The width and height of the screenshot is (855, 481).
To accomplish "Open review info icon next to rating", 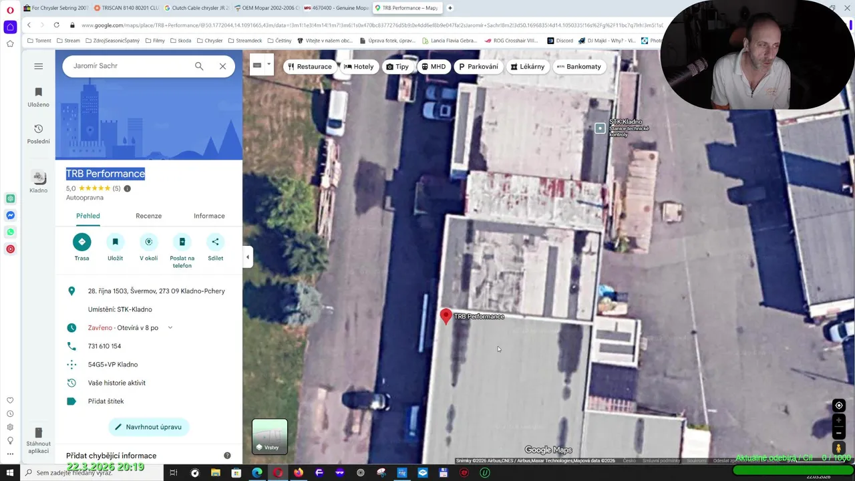I will click(127, 188).
